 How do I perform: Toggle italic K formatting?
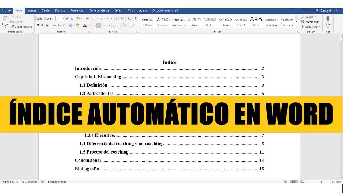[x=42, y=25]
